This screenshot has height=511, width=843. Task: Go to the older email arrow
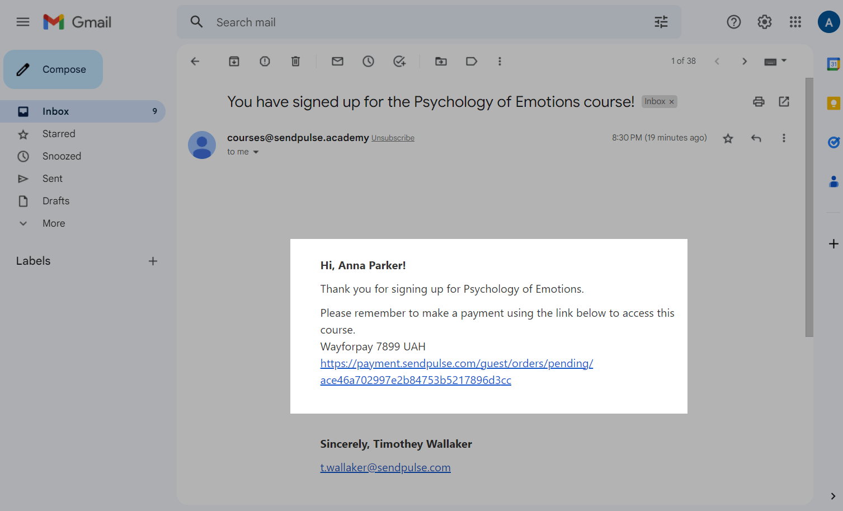coord(744,61)
